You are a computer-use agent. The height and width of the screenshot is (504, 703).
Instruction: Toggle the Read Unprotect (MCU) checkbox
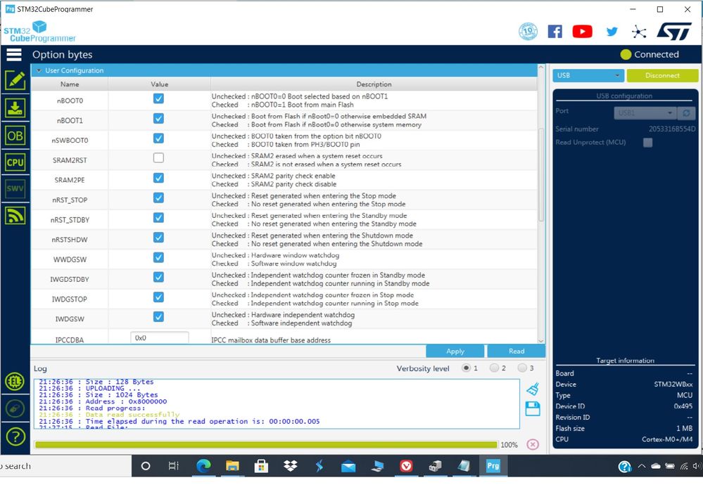pos(647,143)
